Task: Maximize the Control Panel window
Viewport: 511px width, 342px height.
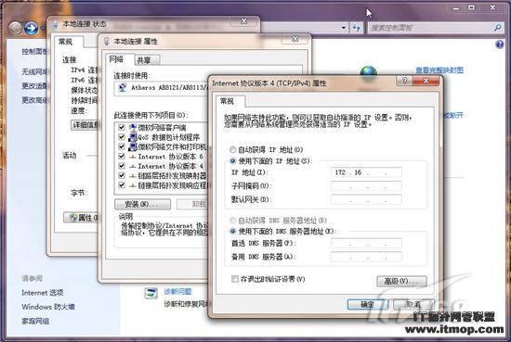Action: 471,7
